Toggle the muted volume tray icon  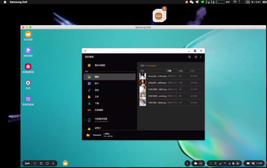click(253, 164)
